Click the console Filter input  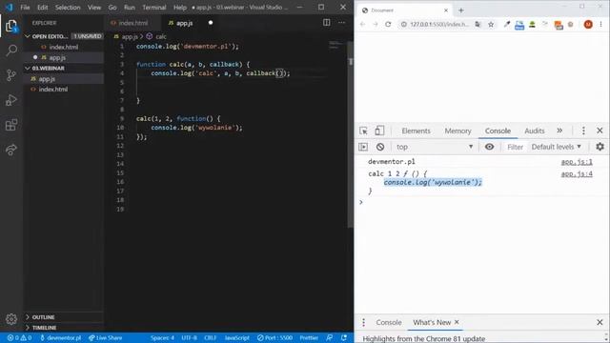516,147
